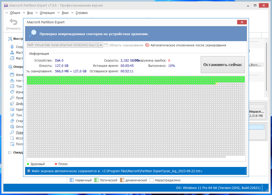Click the scan area (Область сканирования) icon
This screenshot has width=272, height=195.
pos(106,45)
